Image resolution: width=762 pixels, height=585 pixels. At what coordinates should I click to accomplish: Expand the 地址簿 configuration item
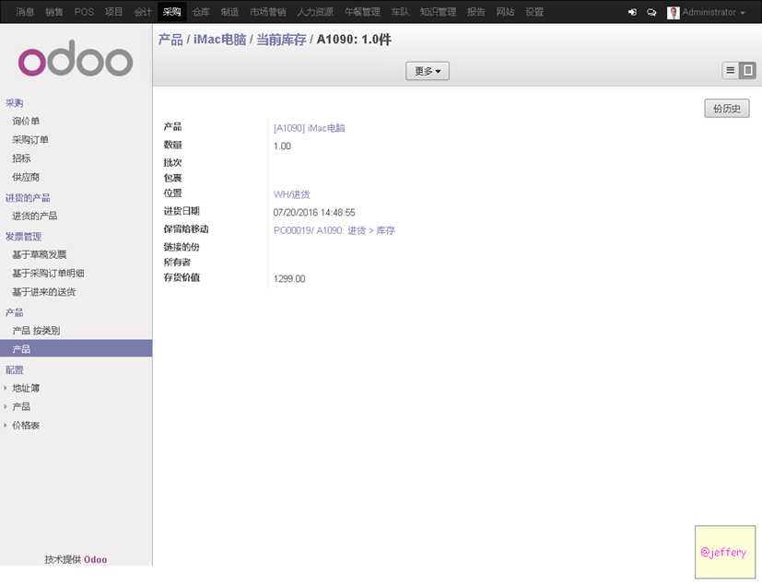coord(26,388)
